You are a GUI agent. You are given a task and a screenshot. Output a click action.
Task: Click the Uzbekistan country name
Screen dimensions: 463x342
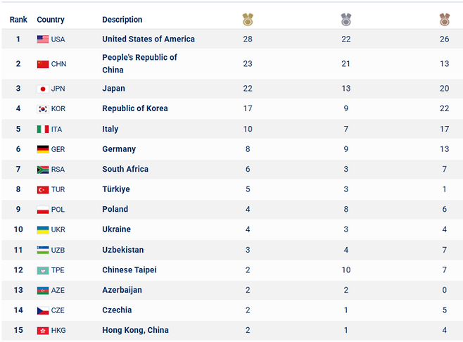(x=122, y=250)
